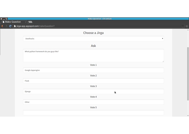The width and height of the screenshot is (189, 134).
Task: Click the window maximize/restore icon
Action: pyautogui.click(x=6, y=19)
